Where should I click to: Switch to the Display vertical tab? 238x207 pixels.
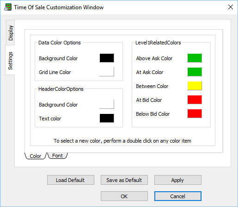tap(11, 33)
